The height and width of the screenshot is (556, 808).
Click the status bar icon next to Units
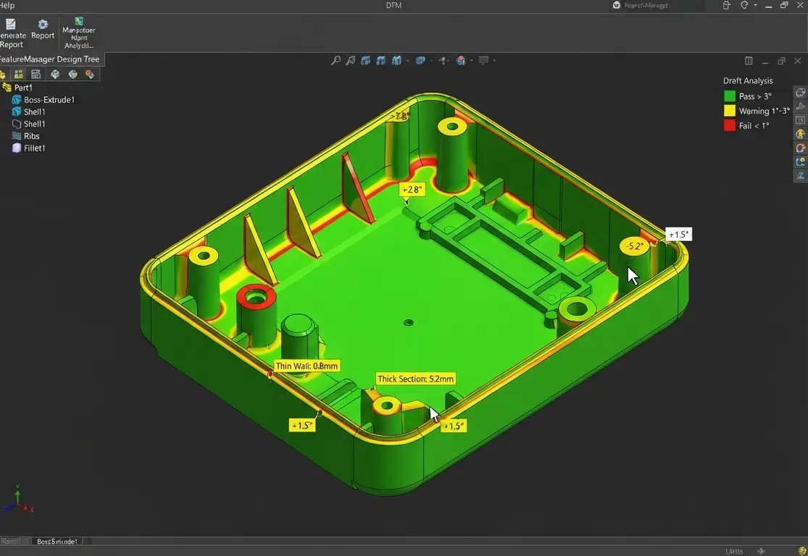coord(762,552)
